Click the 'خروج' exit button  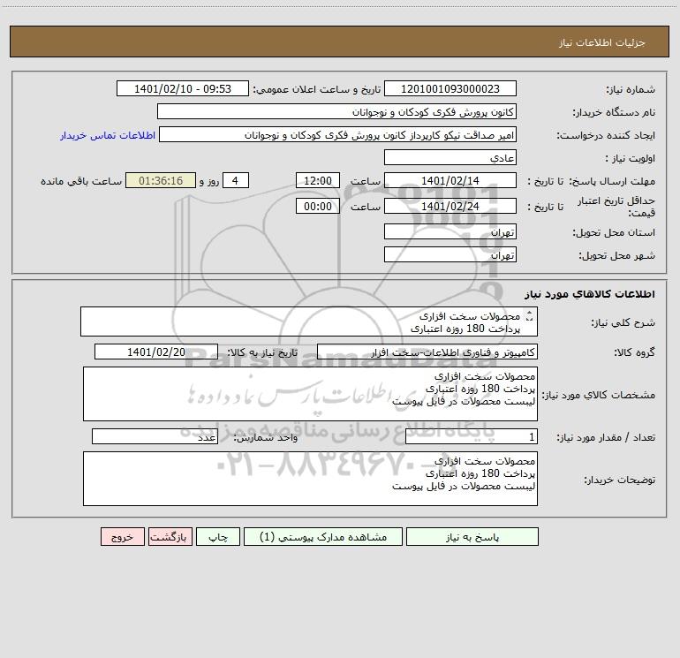click(x=122, y=536)
